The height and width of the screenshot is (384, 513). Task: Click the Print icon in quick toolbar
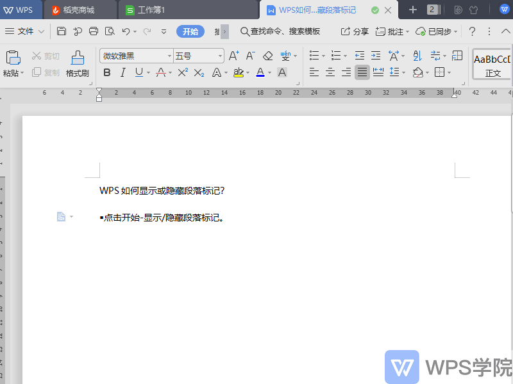[x=94, y=31]
